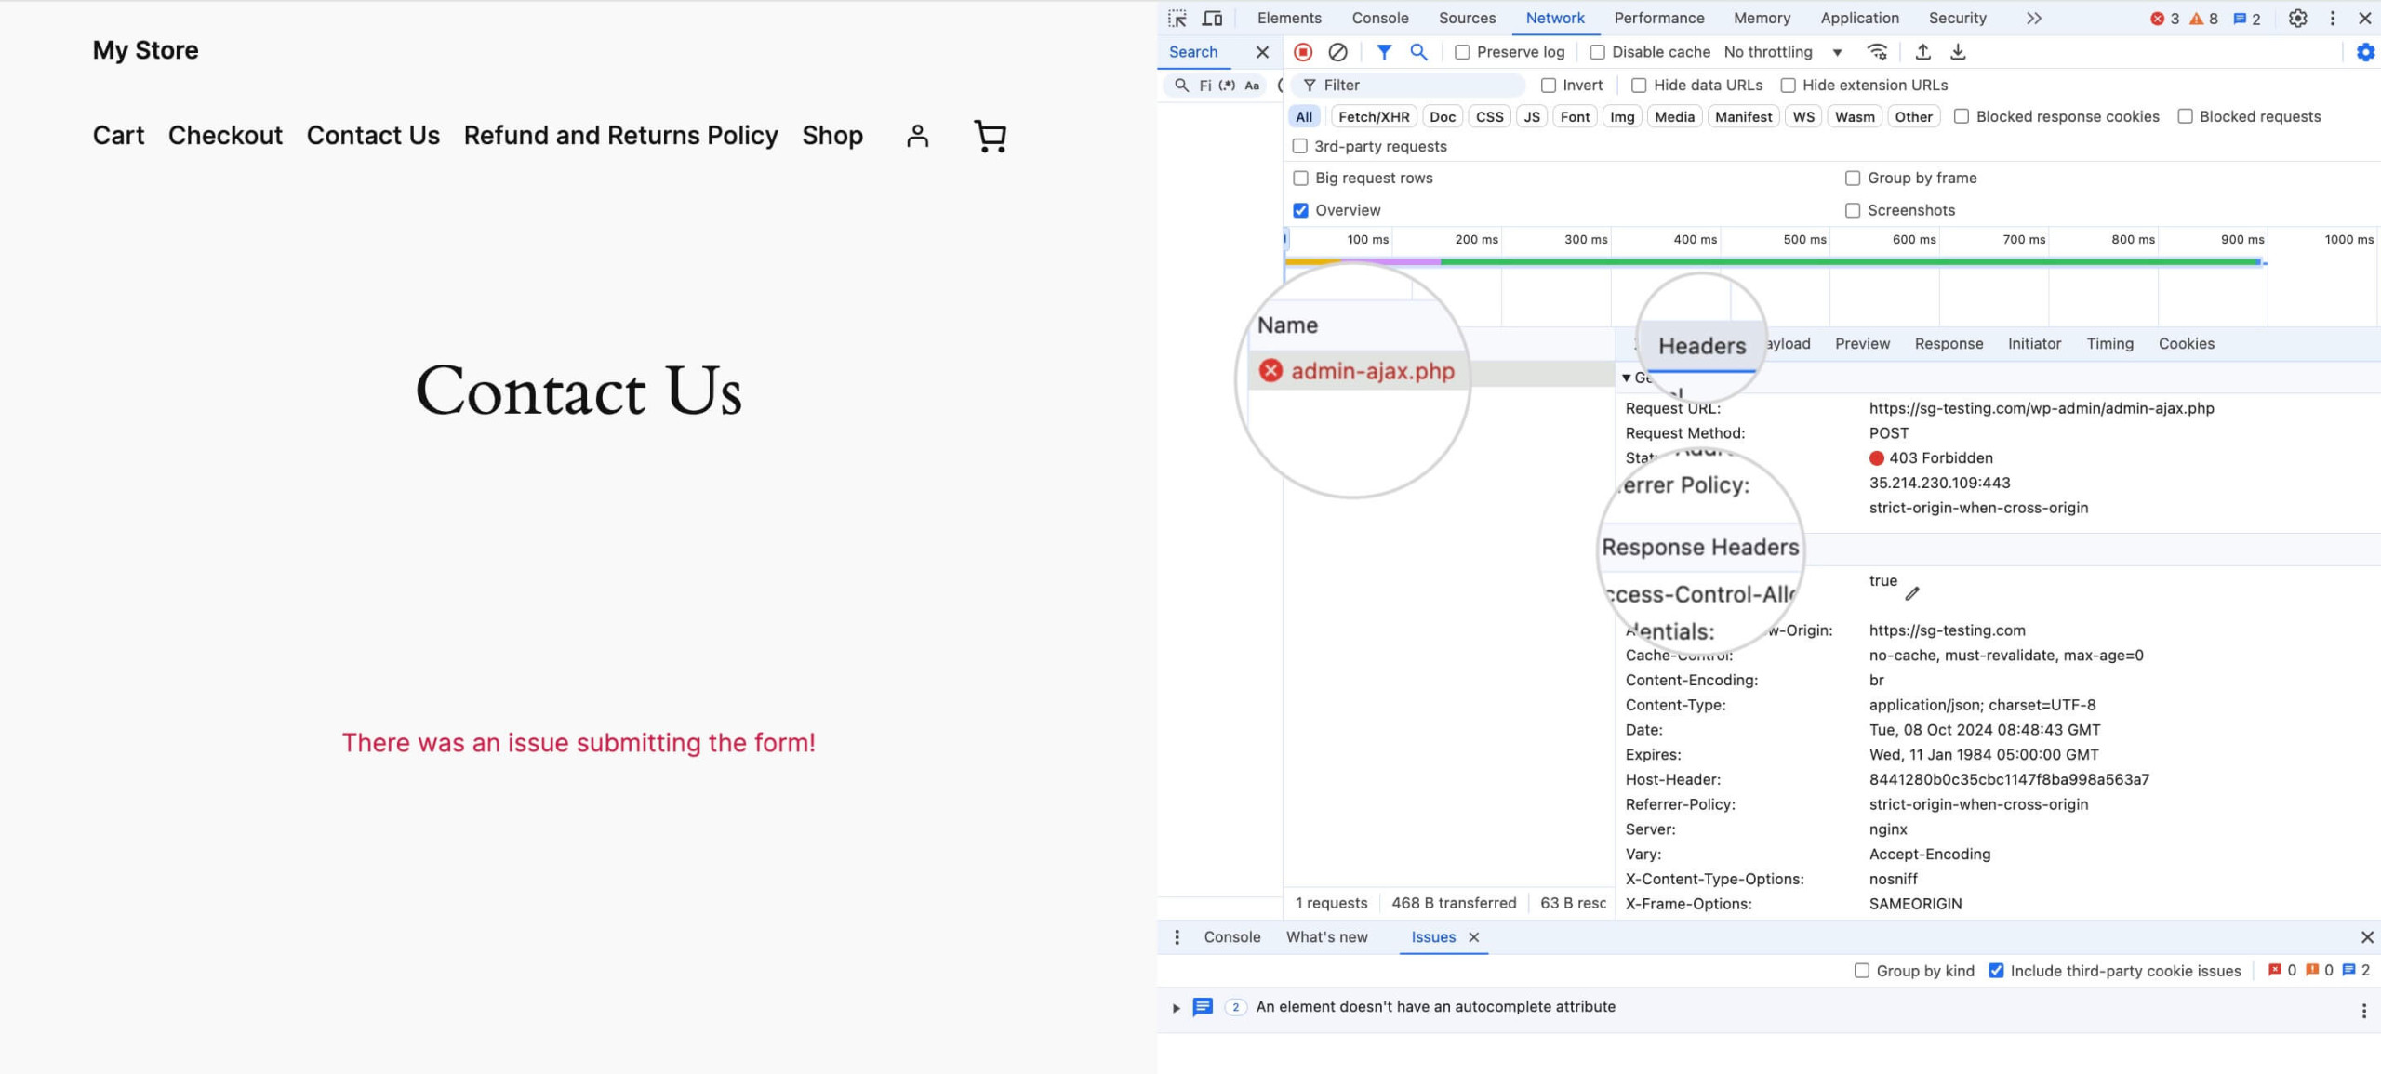Open the request Timing tab

tap(2109, 344)
